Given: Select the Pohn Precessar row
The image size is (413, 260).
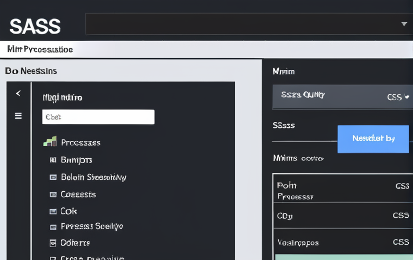Looking at the screenshot, I should tap(343, 188).
